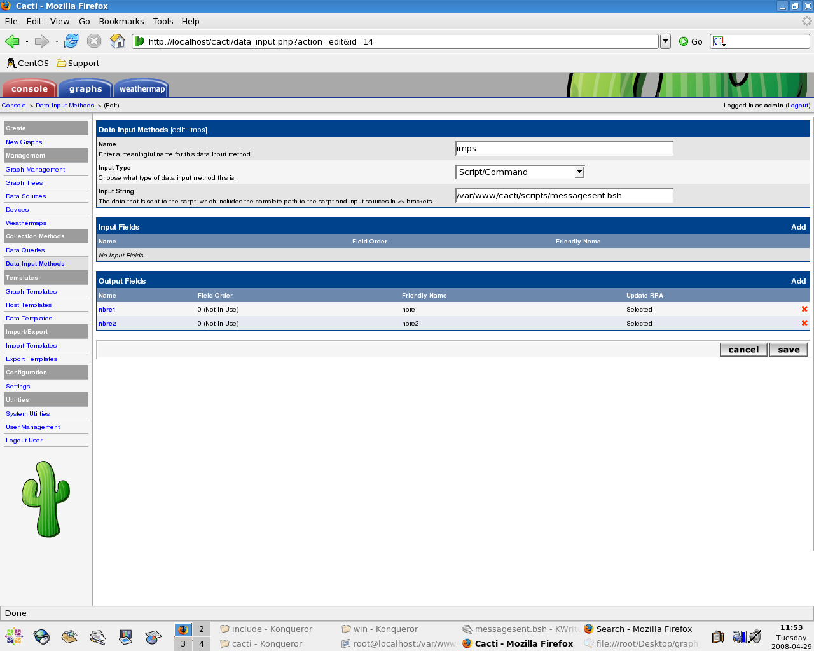Screen dimensions: 814x651
Task: Go to Data Input Methods breadcrumb
Action: 65,106
